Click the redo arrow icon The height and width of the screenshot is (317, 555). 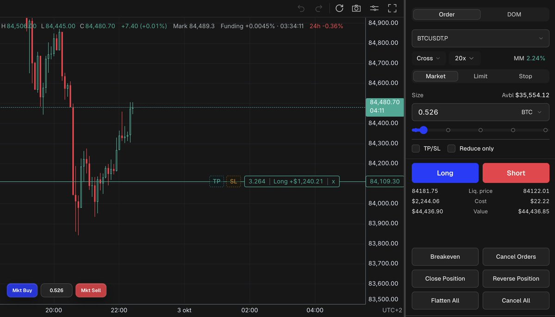(319, 8)
